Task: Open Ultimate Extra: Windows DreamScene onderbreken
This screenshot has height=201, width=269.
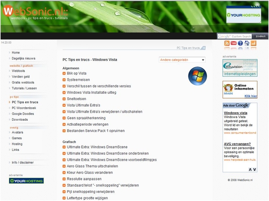Action: (108, 153)
